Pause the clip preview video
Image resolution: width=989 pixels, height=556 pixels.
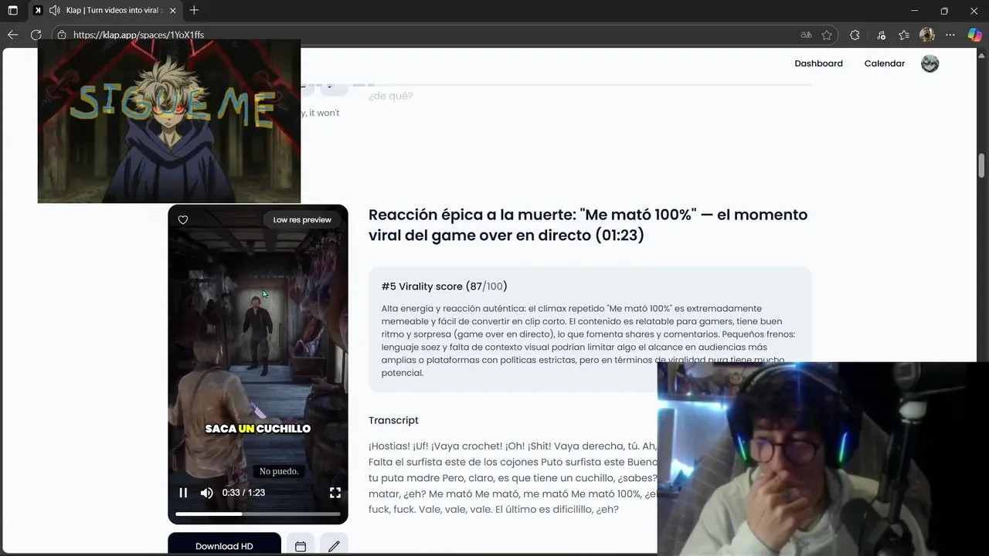coord(183,493)
